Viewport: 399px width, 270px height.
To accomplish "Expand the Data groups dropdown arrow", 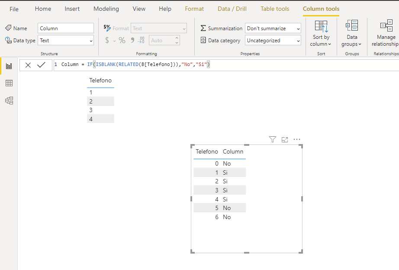I will click(x=360, y=44).
